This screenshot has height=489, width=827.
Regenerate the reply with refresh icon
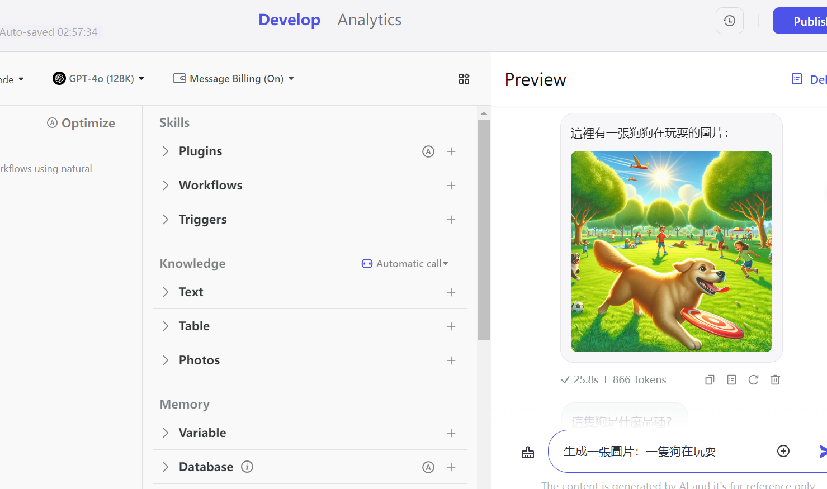coord(753,380)
